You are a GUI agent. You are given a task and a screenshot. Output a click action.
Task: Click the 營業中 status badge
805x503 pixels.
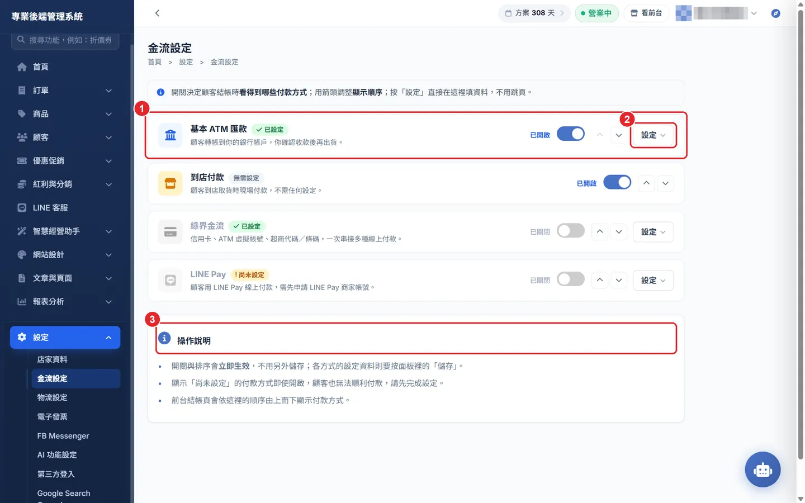(x=596, y=13)
